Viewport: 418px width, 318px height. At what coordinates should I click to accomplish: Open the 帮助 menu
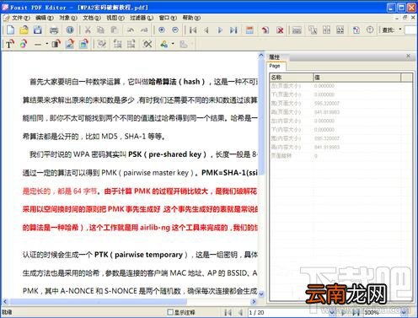point(191,18)
